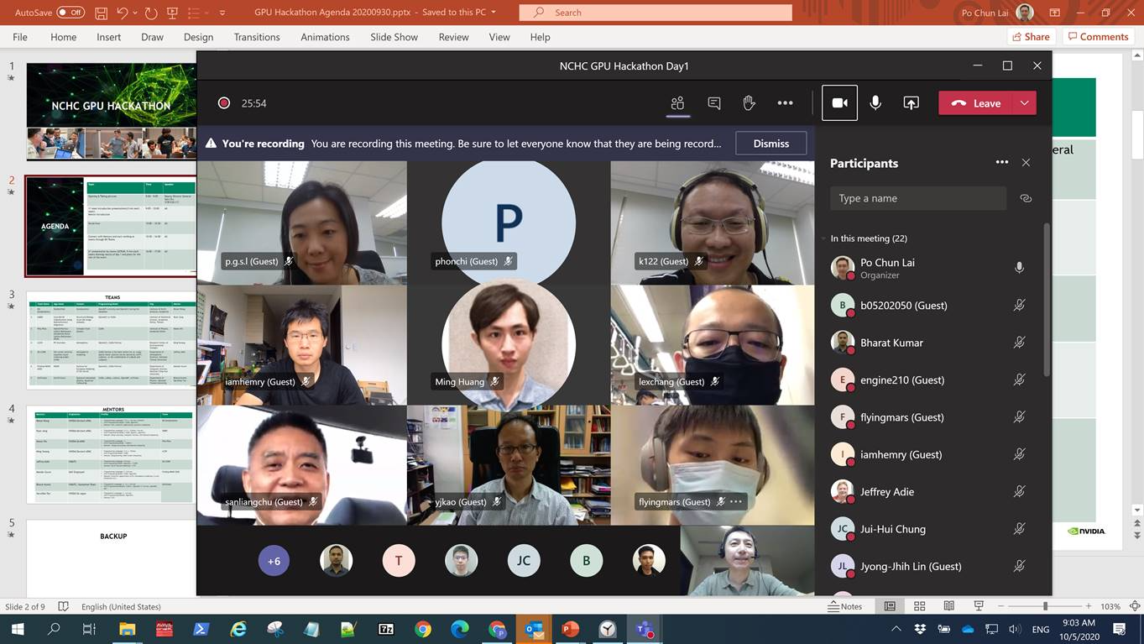Fit slide to current window icon
1144x644 pixels.
(1135, 606)
